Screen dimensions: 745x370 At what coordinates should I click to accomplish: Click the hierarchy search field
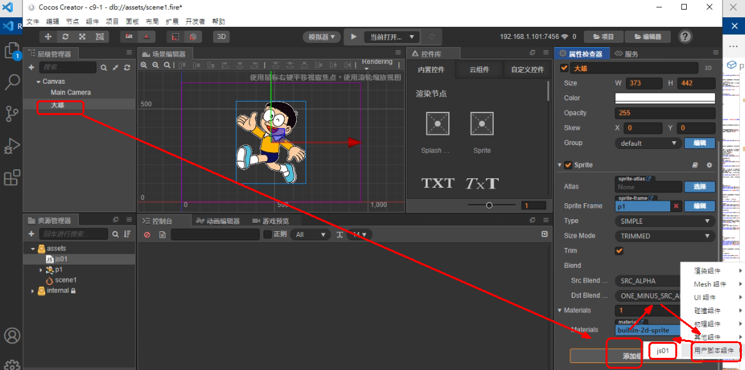[x=68, y=68]
